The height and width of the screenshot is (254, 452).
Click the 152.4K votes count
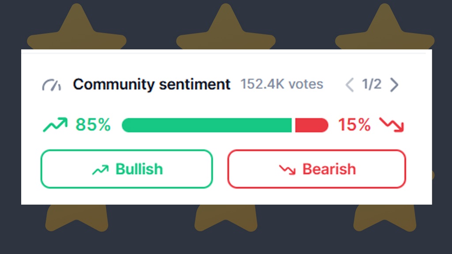[282, 84]
